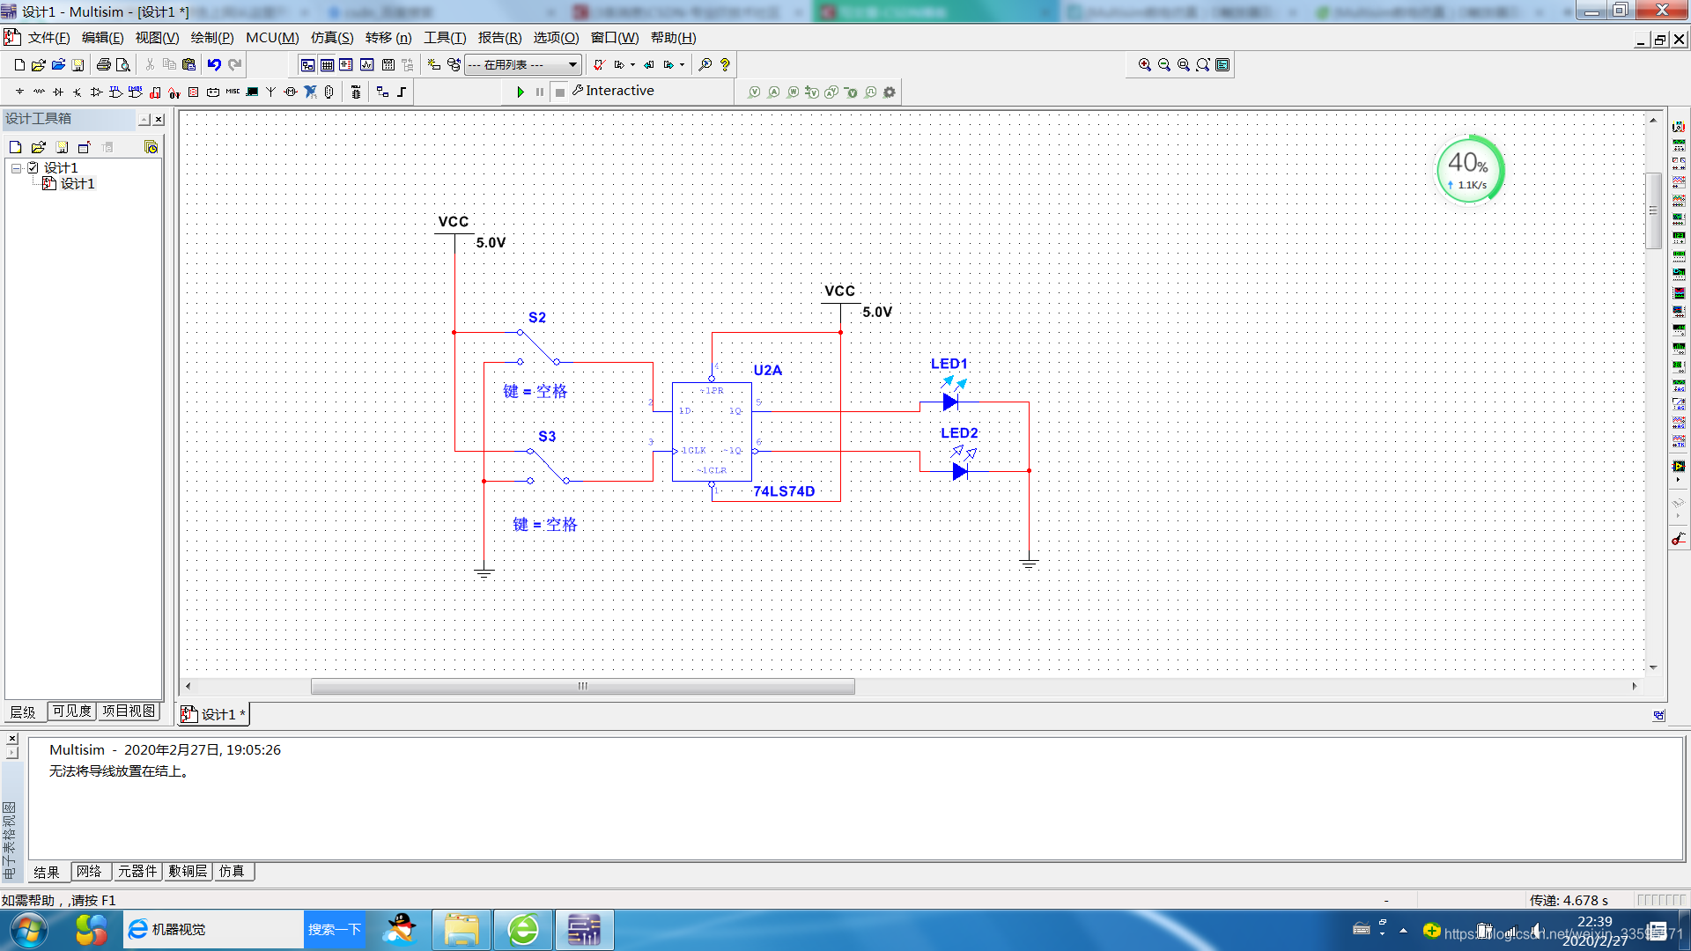The width and height of the screenshot is (1691, 951).
Task: Click the Zoom to area icon
Action: [1183, 65]
